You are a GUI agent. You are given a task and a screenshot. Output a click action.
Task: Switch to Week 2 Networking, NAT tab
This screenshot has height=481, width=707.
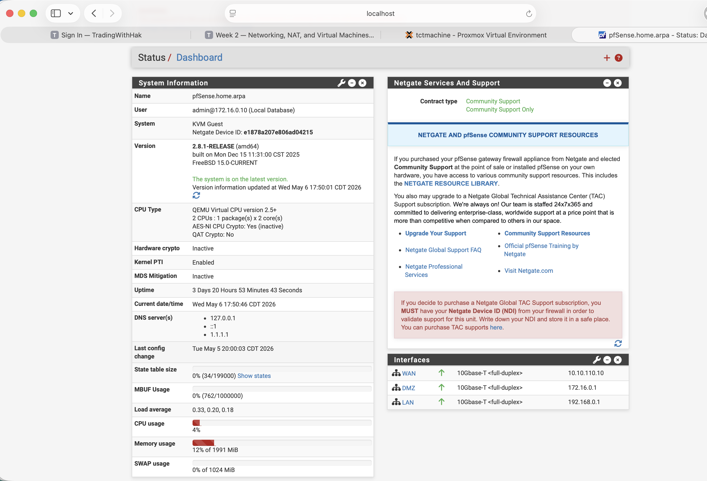pyautogui.click(x=289, y=35)
